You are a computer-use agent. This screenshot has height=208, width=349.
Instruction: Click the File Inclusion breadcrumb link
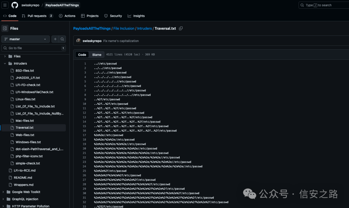(124, 28)
